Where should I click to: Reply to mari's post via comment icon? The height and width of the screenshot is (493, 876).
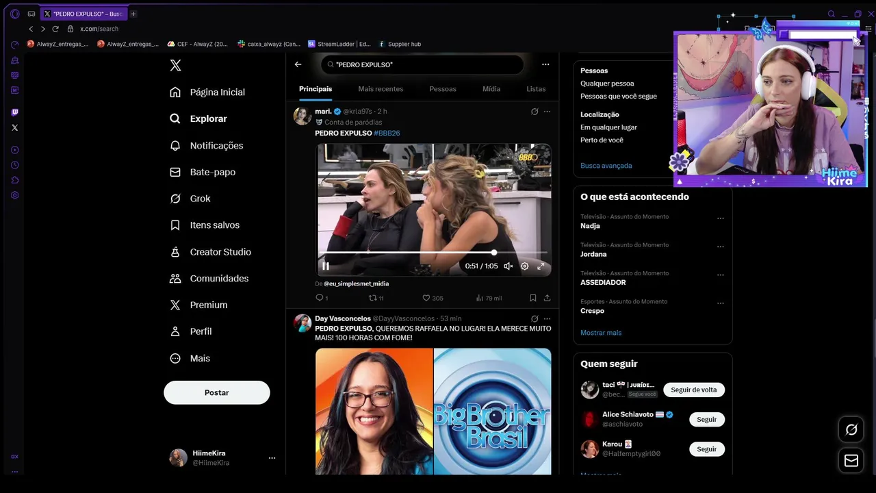(x=321, y=298)
